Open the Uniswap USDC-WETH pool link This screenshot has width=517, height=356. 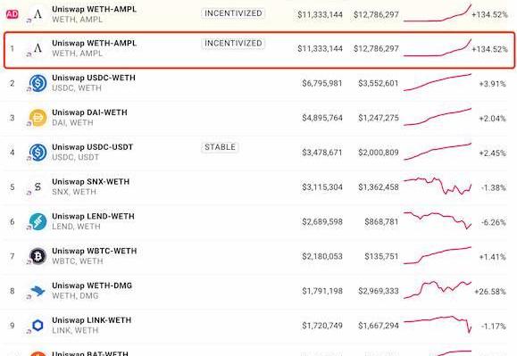(x=94, y=78)
